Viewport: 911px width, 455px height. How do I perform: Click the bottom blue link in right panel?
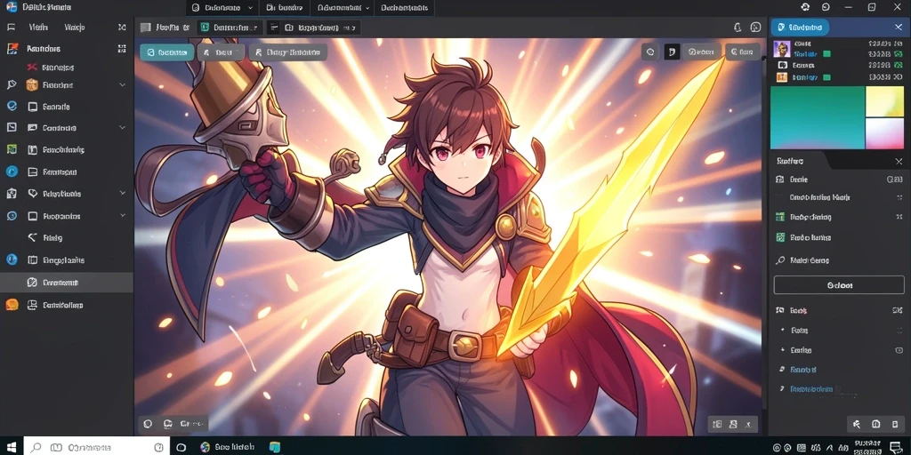coord(811,389)
